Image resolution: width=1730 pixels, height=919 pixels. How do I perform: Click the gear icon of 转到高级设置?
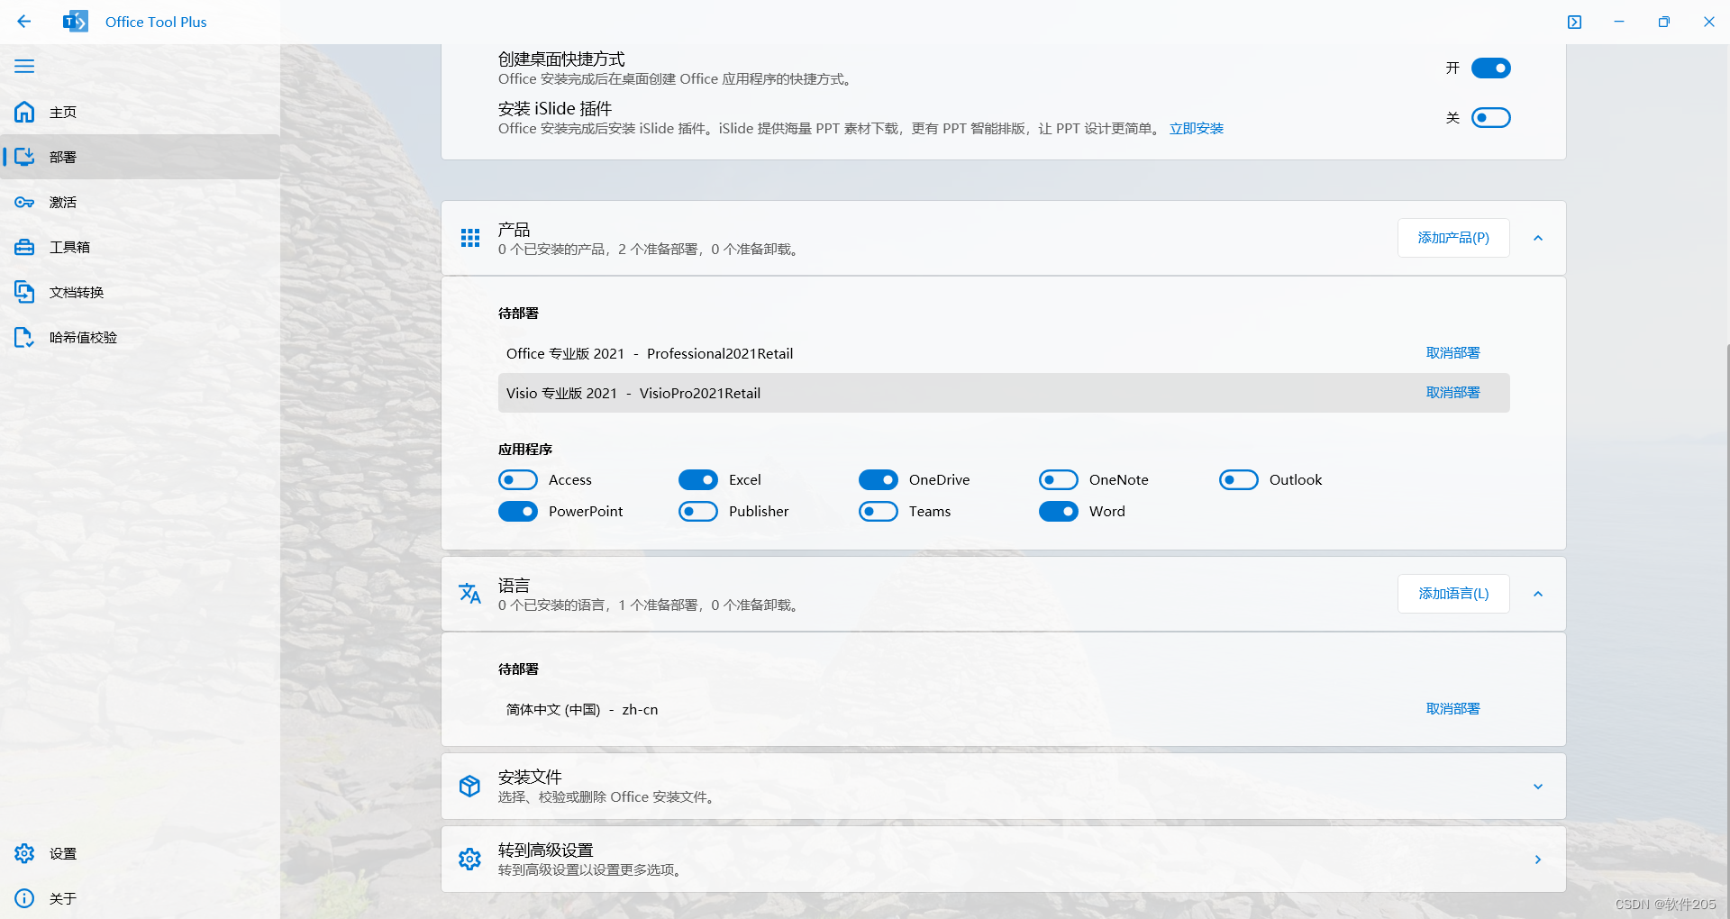click(470, 860)
